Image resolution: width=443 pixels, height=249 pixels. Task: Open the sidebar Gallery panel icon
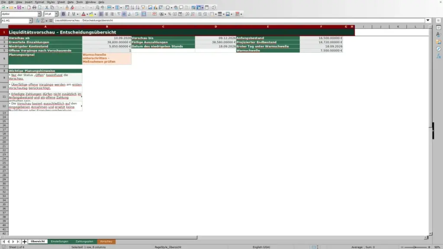(x=439, y=42)
